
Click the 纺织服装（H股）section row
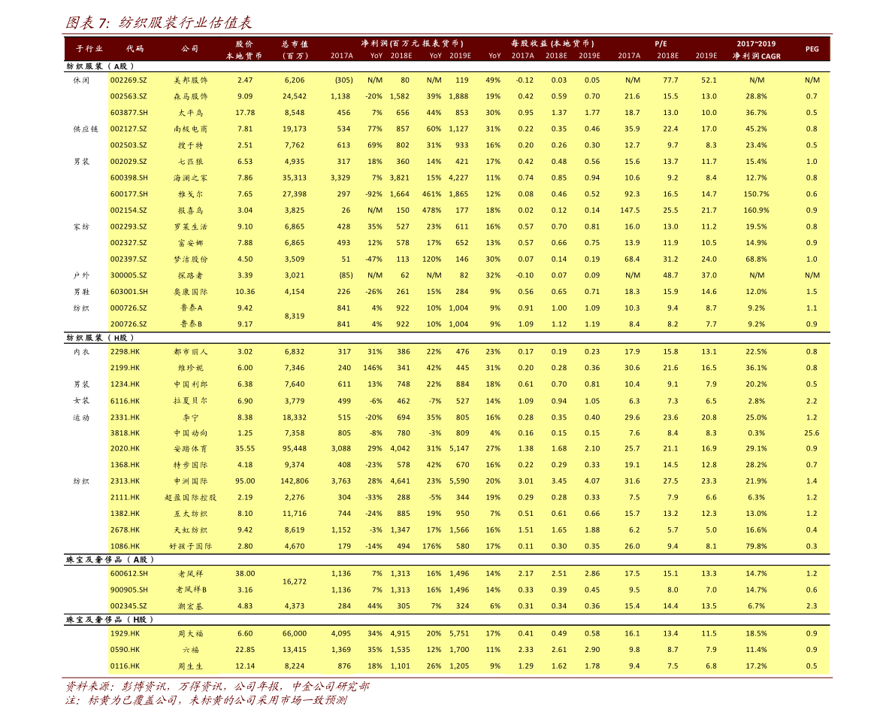tap(99, 338)
